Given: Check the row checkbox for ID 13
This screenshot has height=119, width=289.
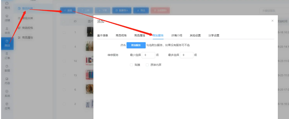Looking at the screenshot, I should point(64,75).
